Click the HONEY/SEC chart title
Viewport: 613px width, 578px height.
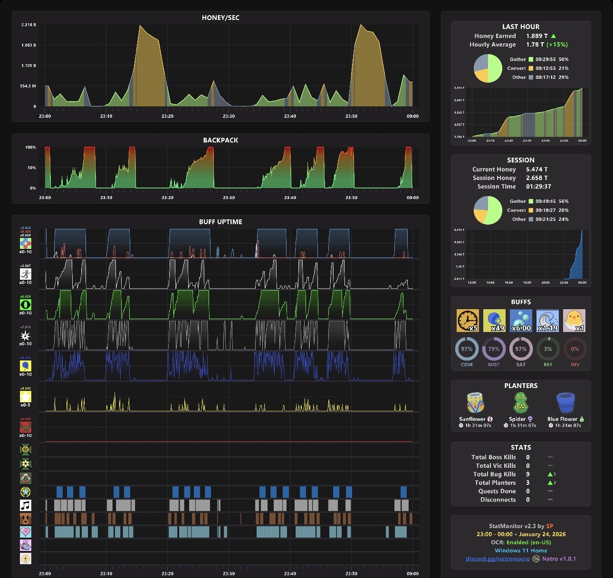tap(220, 18)
